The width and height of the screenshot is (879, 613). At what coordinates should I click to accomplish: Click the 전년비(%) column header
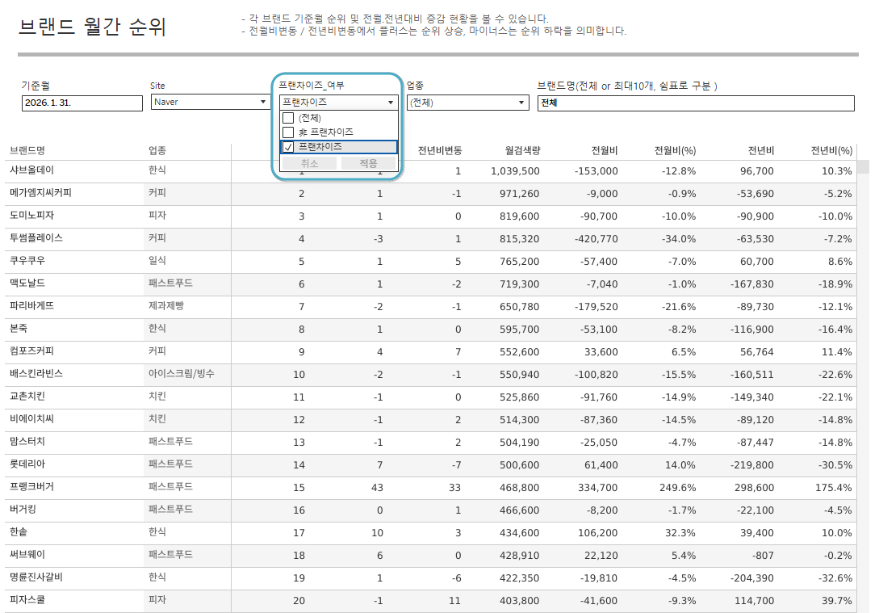tap(831, 150)
